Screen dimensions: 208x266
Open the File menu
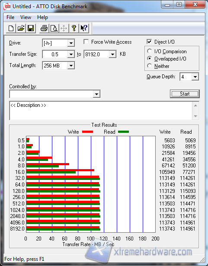tap(10, 17)
